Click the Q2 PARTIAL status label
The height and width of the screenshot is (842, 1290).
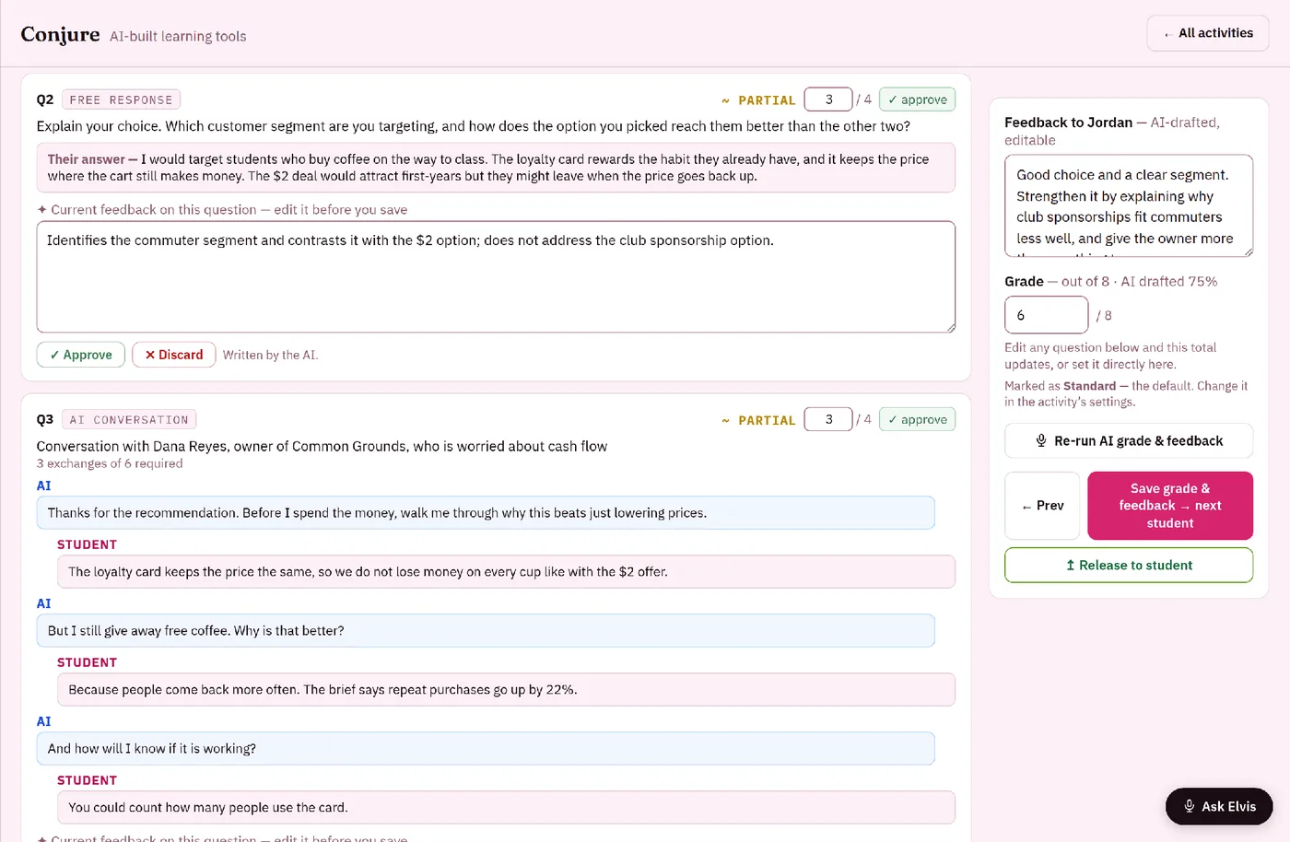(x=758, y=99)
